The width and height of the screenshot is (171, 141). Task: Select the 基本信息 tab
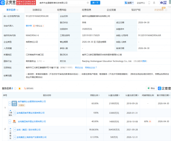(12, 10)
